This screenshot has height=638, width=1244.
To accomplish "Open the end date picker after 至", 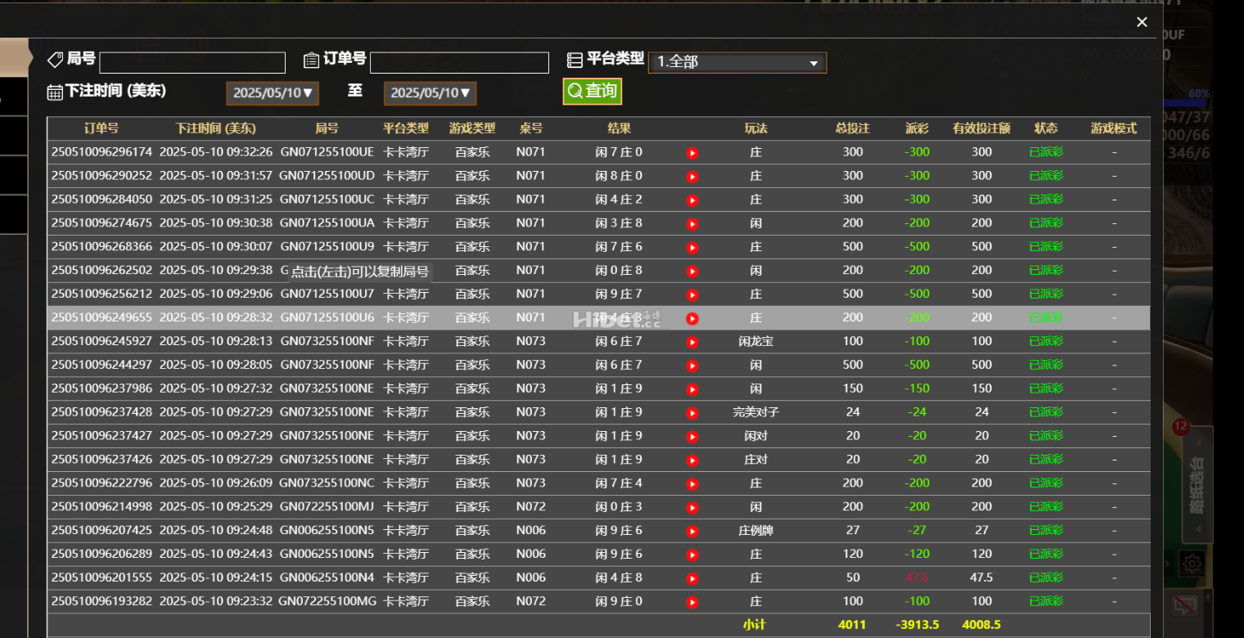I will 430,93.
